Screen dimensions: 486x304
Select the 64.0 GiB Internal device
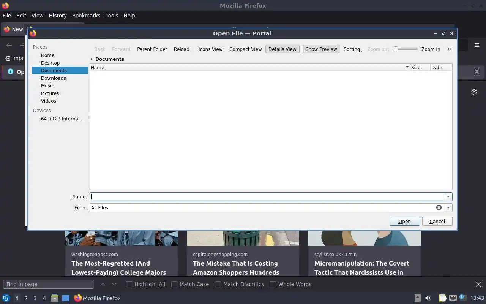60,119
